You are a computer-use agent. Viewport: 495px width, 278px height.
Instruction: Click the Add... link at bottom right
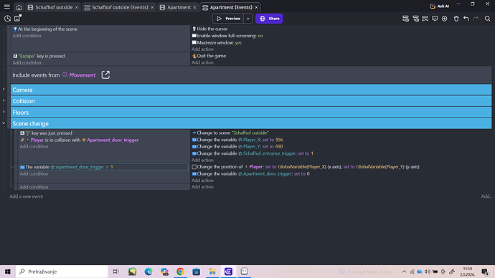click(486, 196)
